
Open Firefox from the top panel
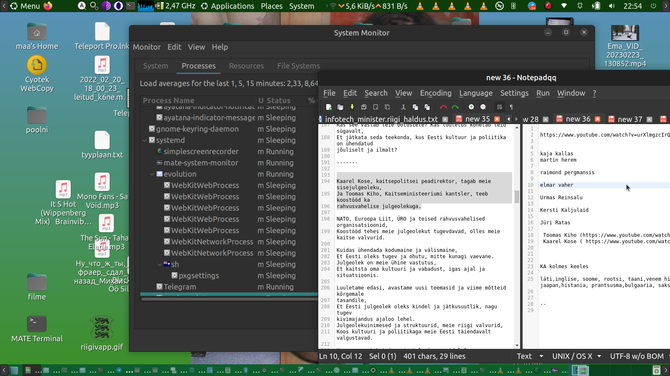48,6
